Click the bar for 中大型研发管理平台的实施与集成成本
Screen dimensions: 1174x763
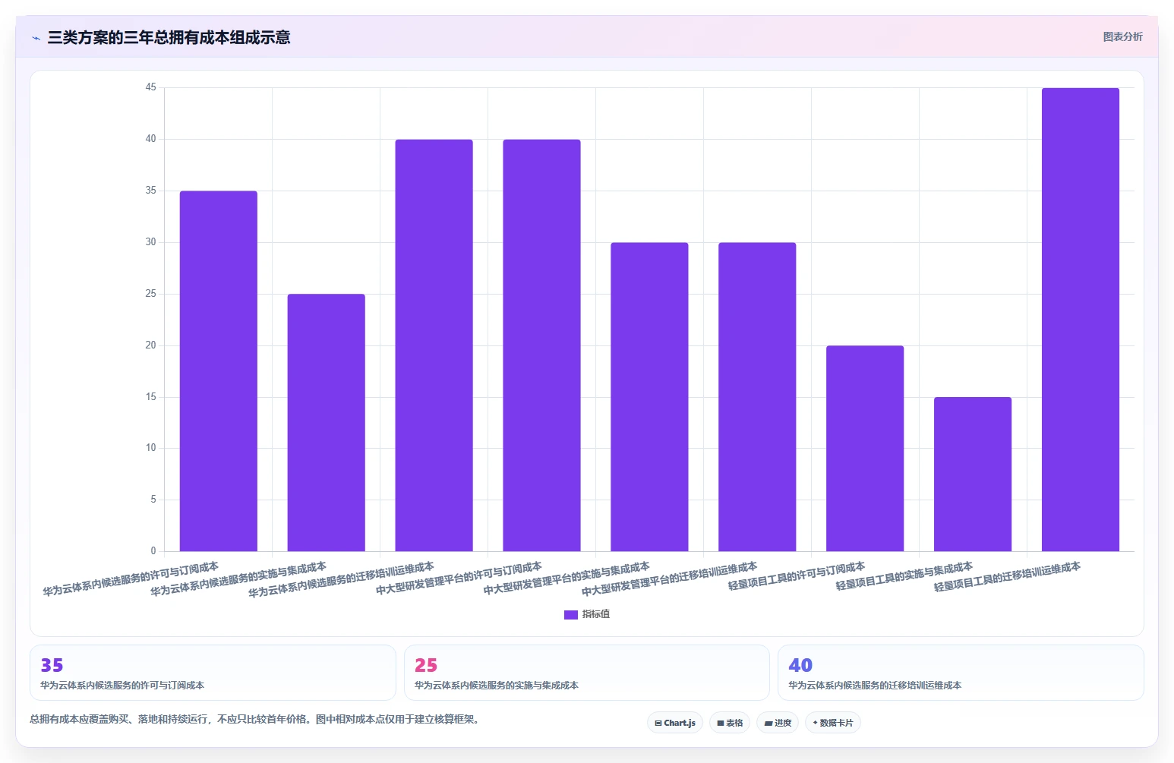[650, 397]
